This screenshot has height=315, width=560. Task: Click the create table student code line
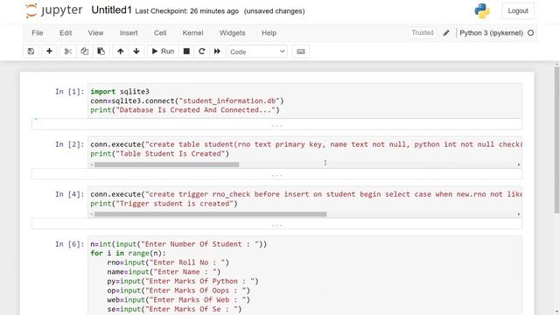click(x=306, y=144)
